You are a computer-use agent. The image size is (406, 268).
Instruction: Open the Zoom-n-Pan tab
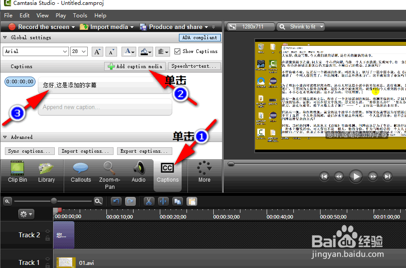pyautogui.click(x=110, y=175)
